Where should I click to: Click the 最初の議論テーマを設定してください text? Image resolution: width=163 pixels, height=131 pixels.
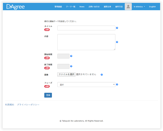click(x=60, y=21)
